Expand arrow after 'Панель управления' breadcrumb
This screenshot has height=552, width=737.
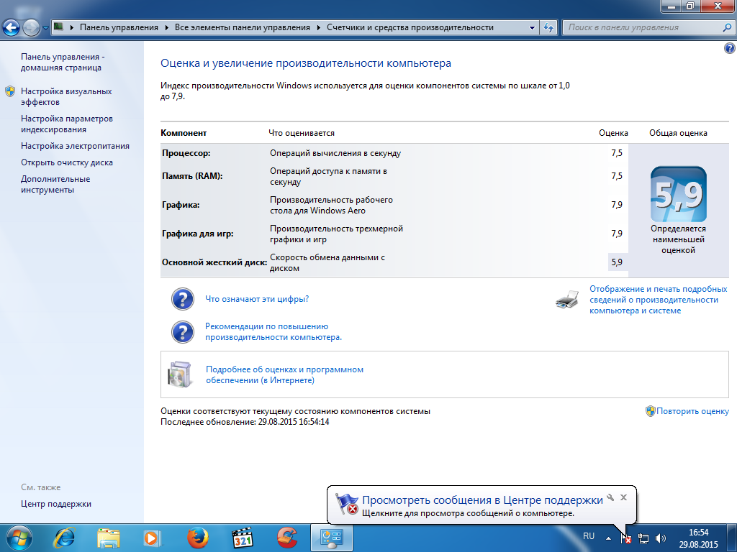pyautogui.click(x=166, y=27)
